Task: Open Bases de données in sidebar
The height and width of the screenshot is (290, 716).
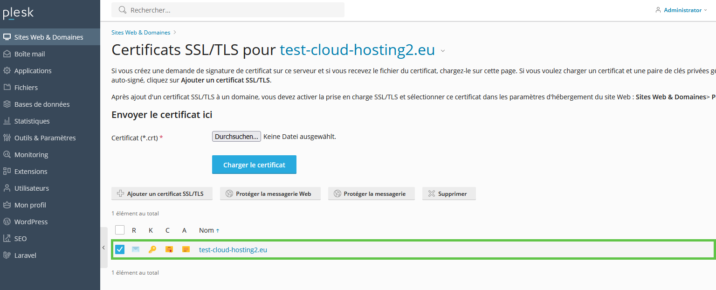Action: tap(50, 104)
